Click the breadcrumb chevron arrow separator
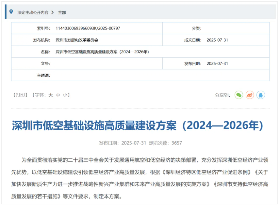The image size is (280, 206). tap(53, 12)
